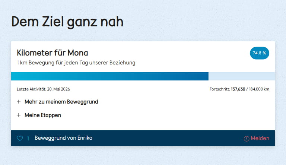Expand the Meine Etappen section
This screenshot has height=165, width=286.
click(43, 115)
